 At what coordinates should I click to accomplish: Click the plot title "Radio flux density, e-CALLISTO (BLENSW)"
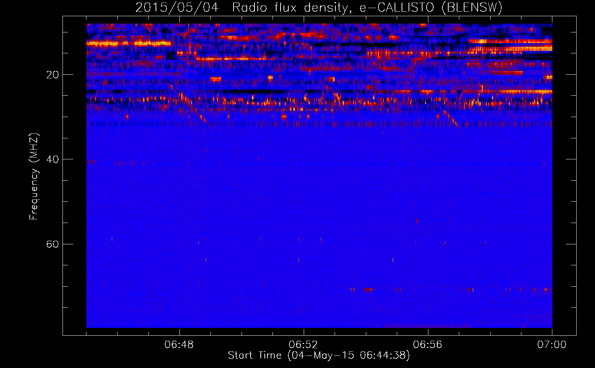pyautogui.click(x=367, y=8)
